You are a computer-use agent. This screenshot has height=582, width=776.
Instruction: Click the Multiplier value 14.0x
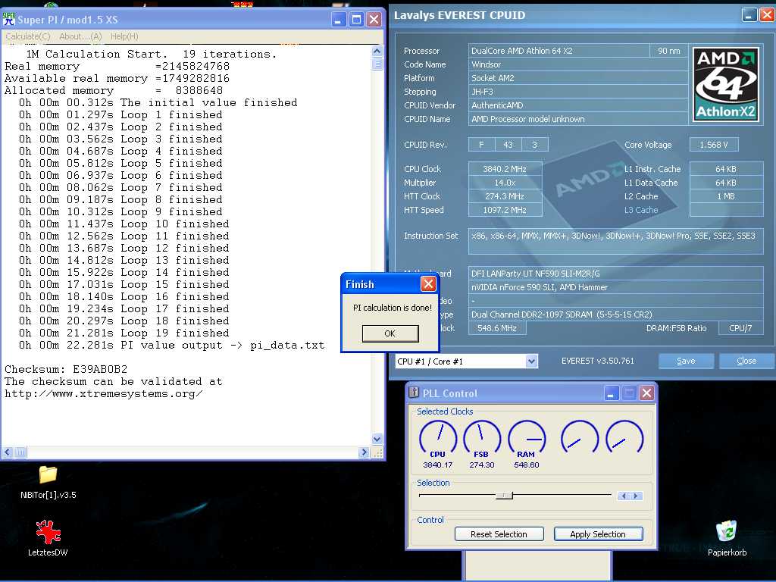(505, 183)
